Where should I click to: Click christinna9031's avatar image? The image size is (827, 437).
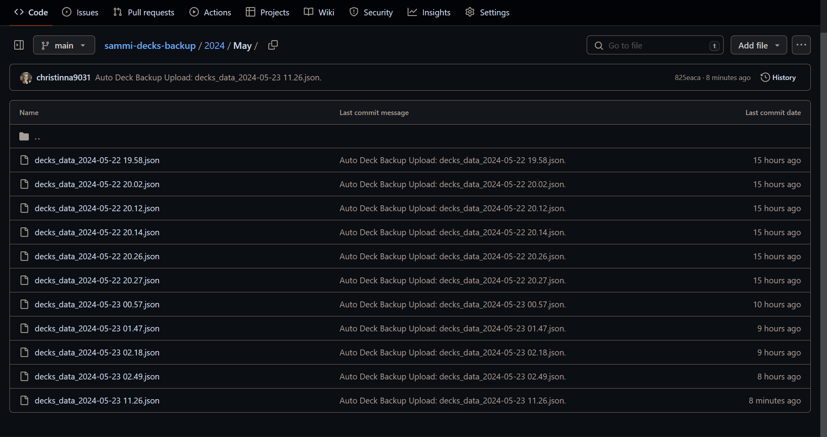pos(26,78)
